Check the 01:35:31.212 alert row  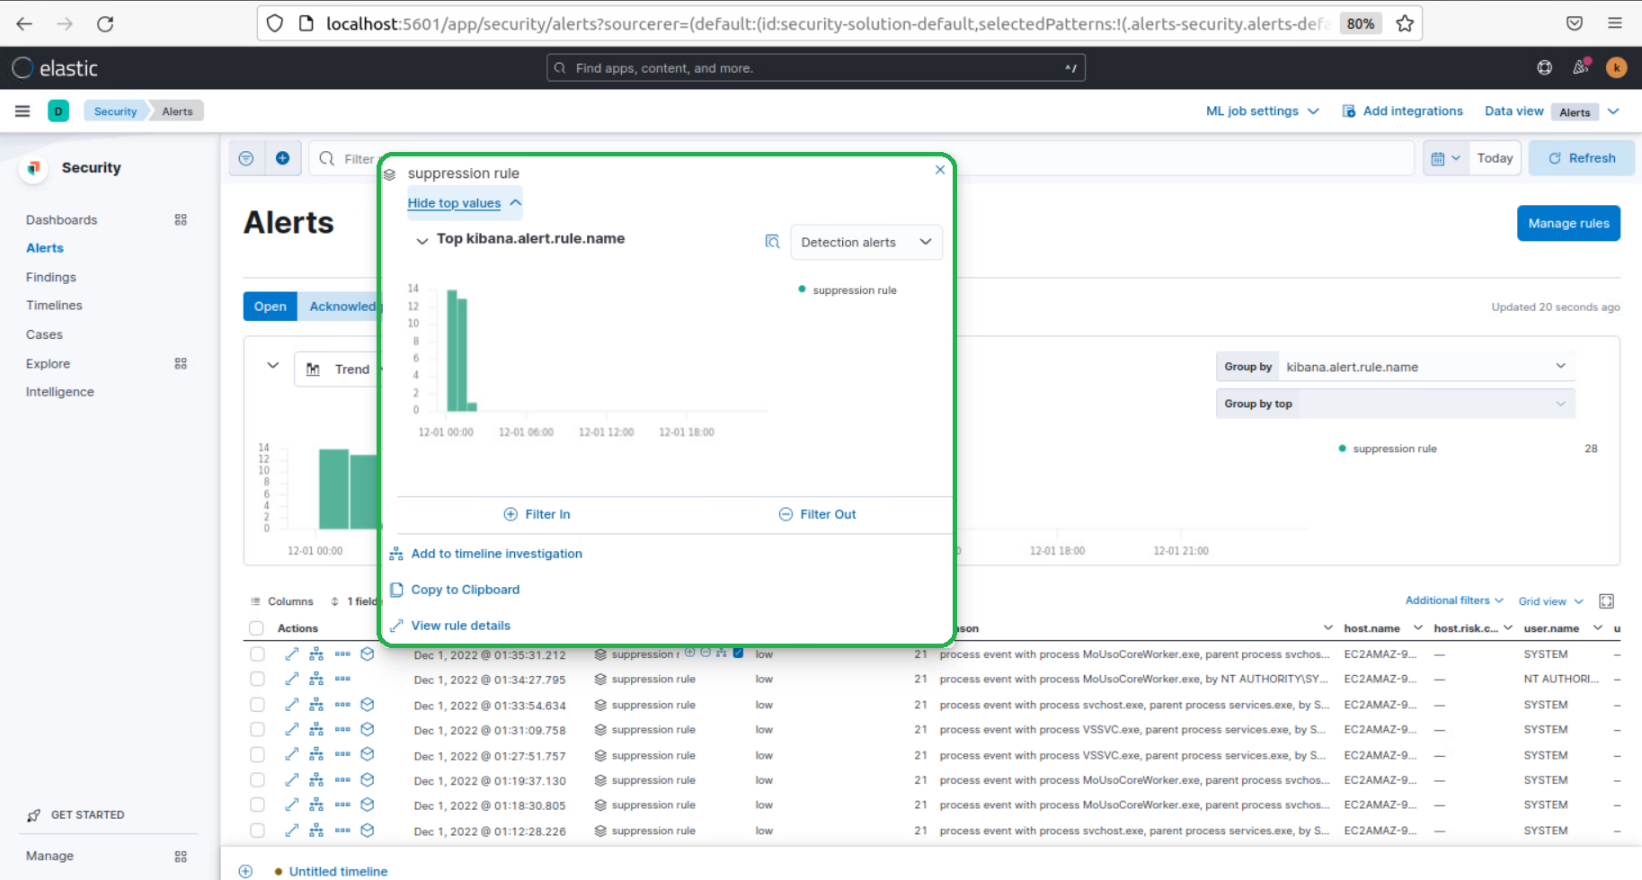click(257, 654)
